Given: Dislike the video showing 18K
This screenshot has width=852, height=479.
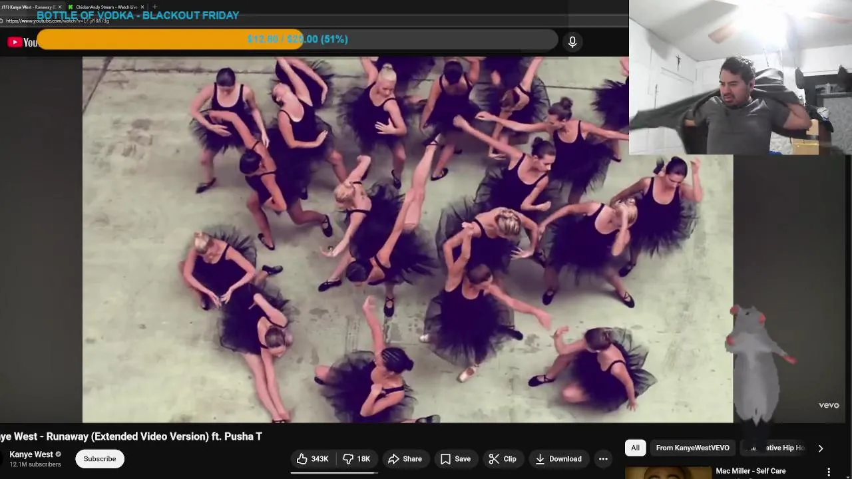Looking at the screenshot, I should pyautogui.click(x=357, y=459).
